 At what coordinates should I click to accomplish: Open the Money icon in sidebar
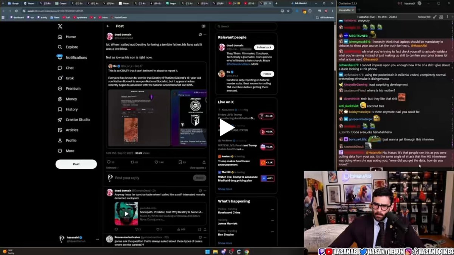[60, 99]
